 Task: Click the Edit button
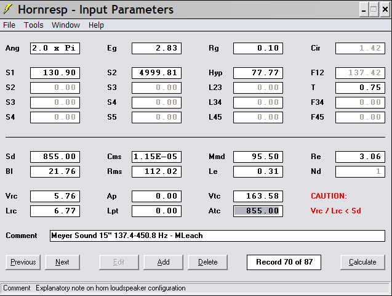(119, 262)
